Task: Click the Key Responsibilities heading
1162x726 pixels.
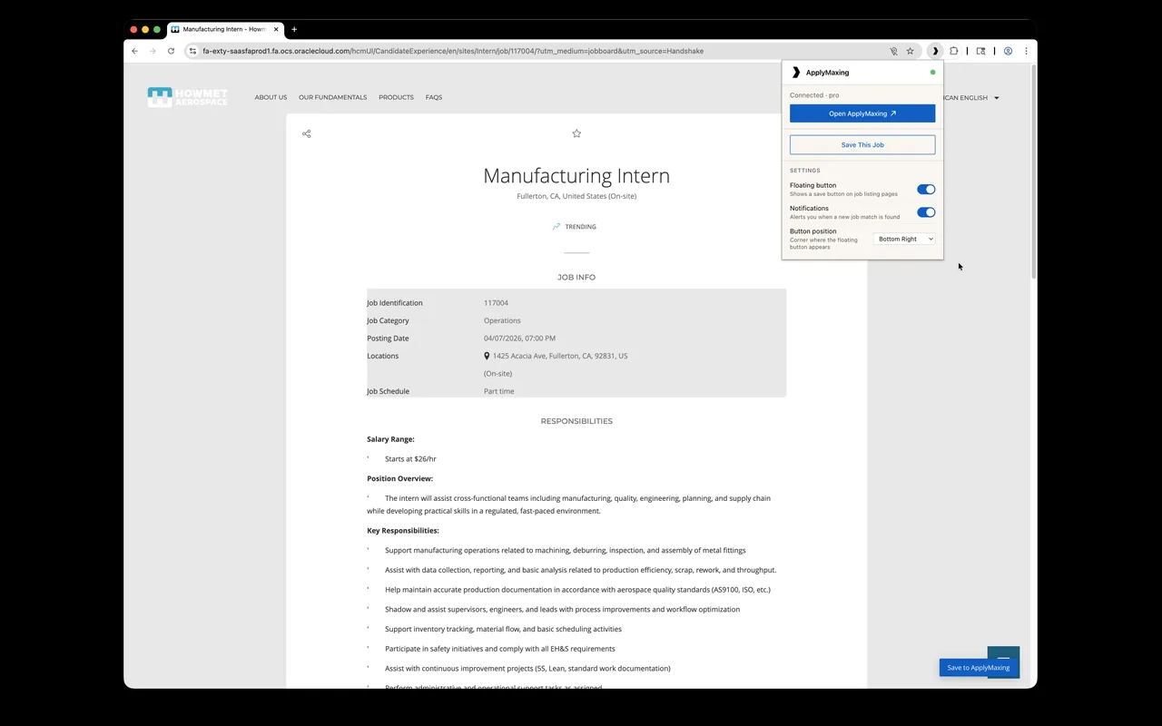Action: (403, 531)
